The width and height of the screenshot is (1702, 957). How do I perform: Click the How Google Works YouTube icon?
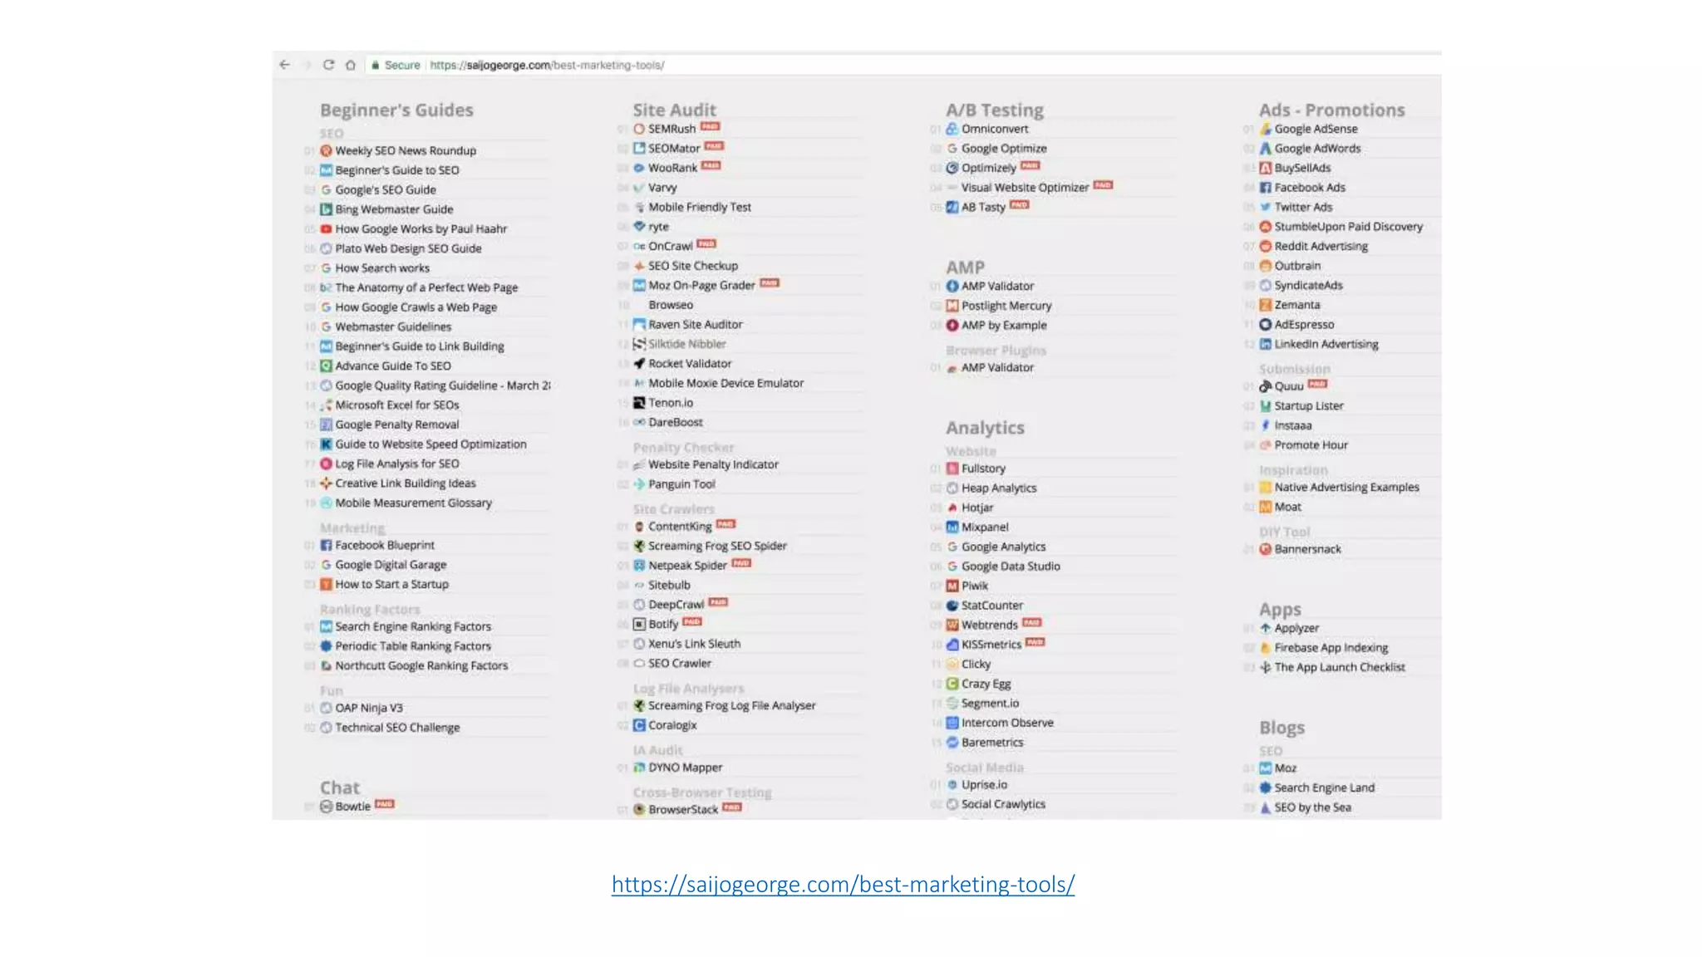pos(326,228)
